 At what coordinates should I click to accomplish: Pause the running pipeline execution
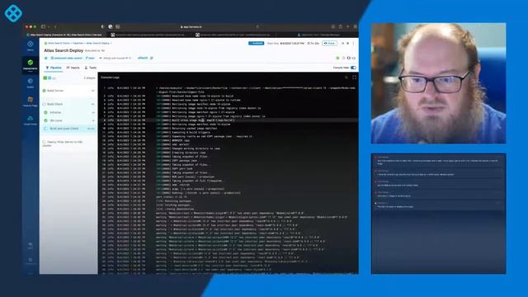(343, 44)
